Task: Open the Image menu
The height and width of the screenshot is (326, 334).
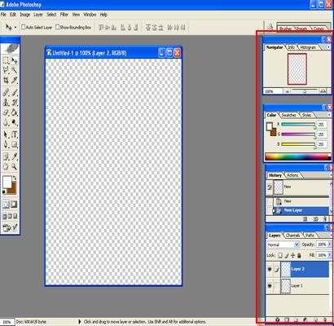Action: point(25,15)
